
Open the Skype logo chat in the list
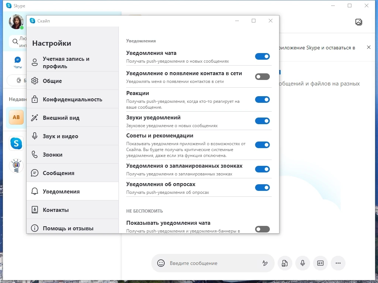(16, 143)
